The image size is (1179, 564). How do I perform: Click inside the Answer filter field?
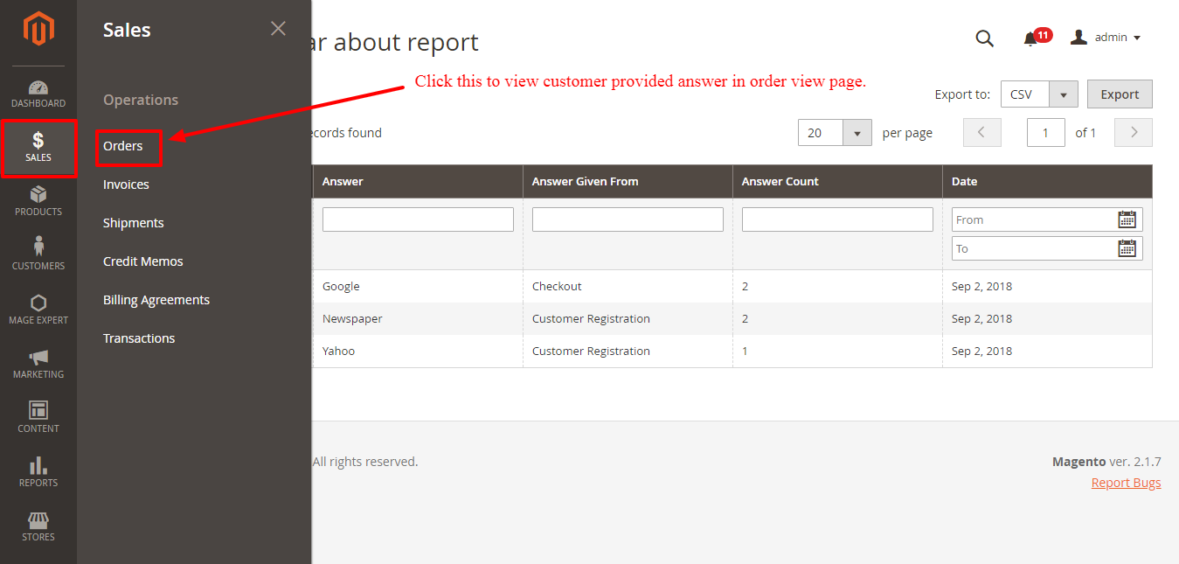(x=417, y=219)
